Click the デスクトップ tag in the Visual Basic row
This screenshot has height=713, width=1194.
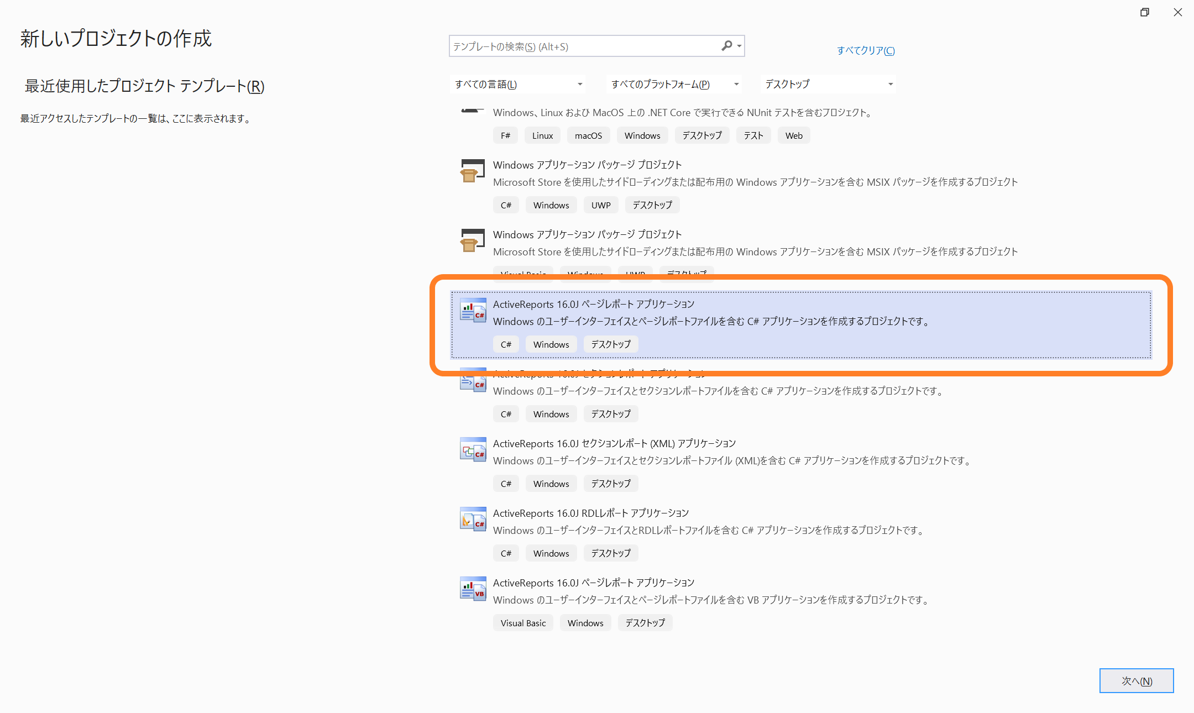click(645, 623)
